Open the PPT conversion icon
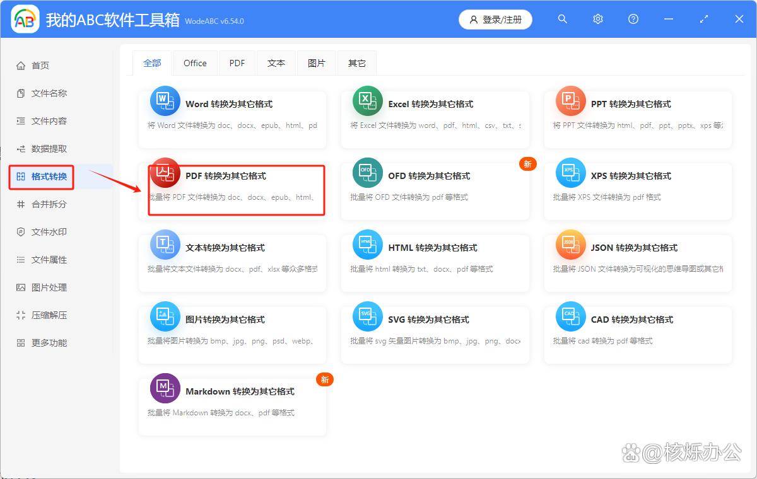This screenshot has width=757, height=479. click(571, 101)
